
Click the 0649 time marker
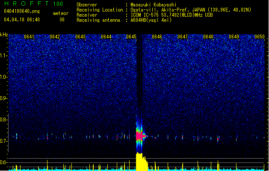[x=234, y=37]
